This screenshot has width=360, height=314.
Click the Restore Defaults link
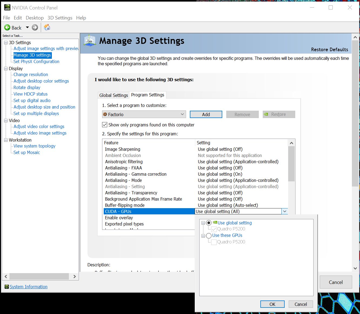[329, 50]
